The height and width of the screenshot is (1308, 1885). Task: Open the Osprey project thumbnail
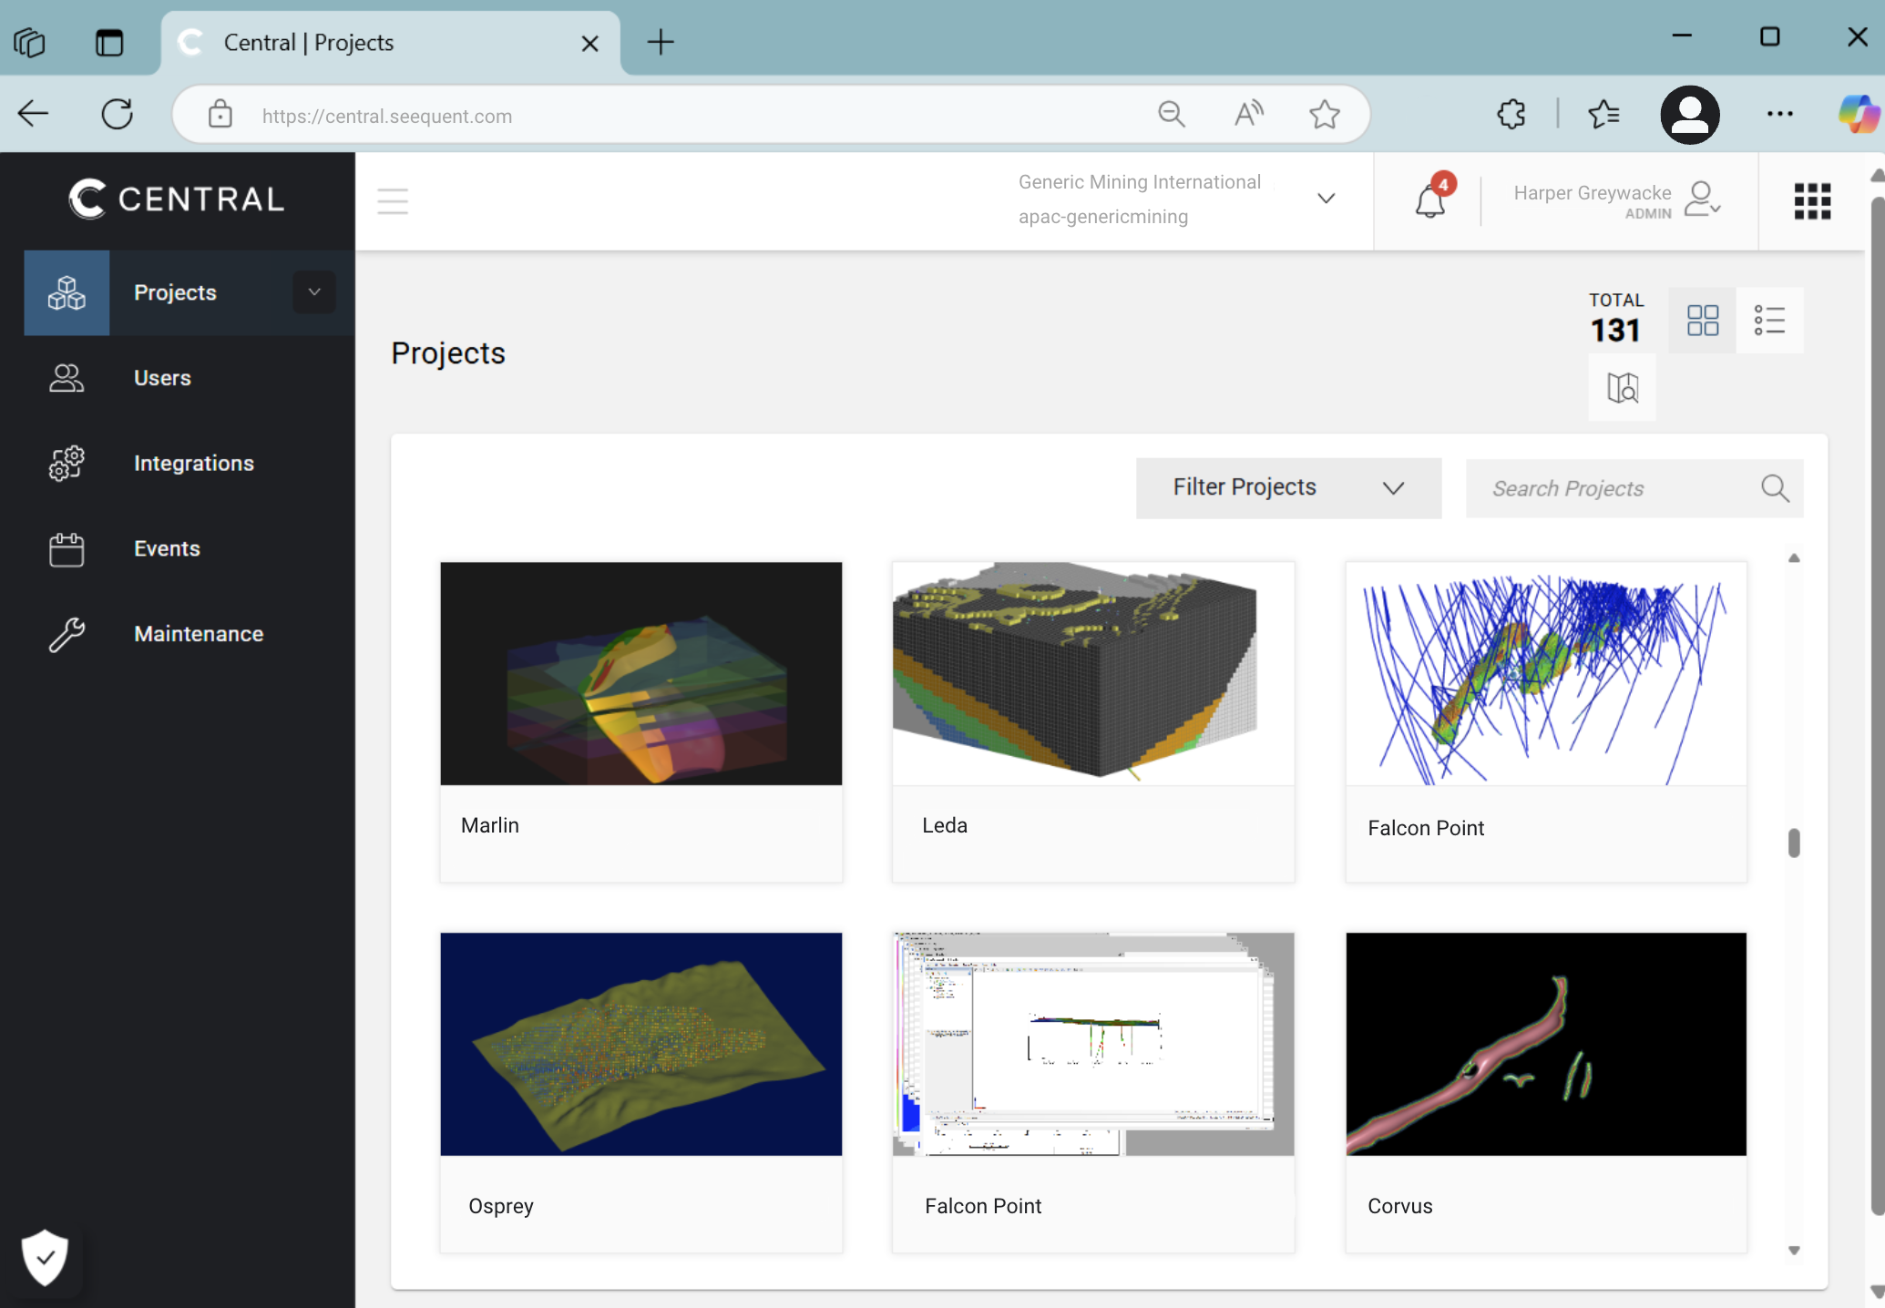pos(641,1044)
